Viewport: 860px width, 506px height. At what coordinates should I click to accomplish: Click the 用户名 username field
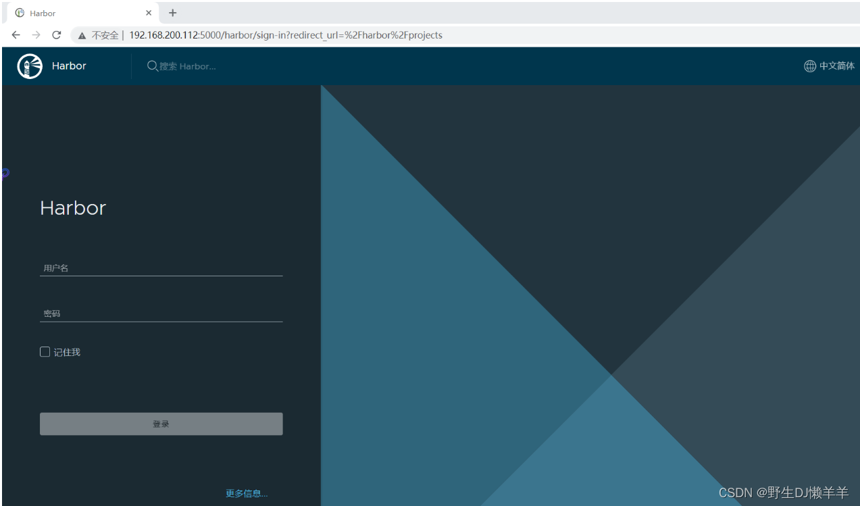[x=161, y=268]
